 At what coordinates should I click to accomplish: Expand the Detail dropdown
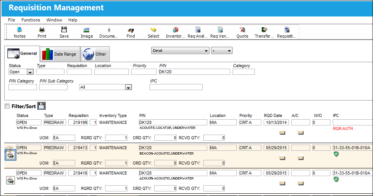tap(180, 51)
